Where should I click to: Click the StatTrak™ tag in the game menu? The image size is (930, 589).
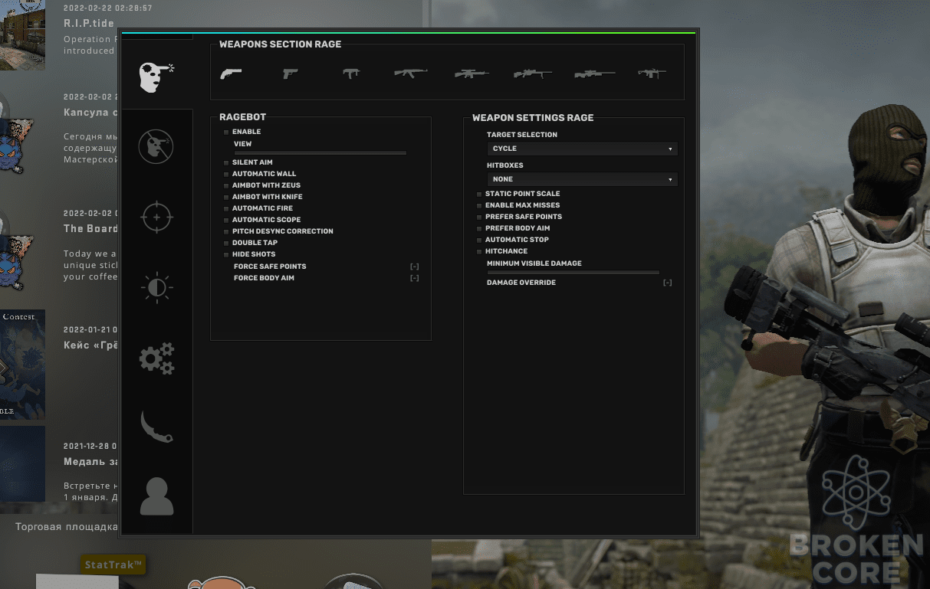(113, 565)
